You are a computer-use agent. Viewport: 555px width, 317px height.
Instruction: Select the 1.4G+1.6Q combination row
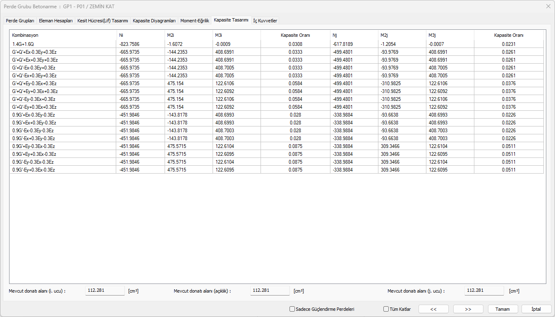[62, 44]
